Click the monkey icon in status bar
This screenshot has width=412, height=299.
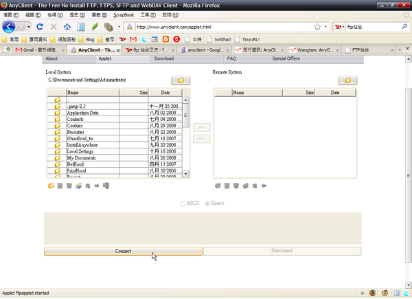pos(385,293)
